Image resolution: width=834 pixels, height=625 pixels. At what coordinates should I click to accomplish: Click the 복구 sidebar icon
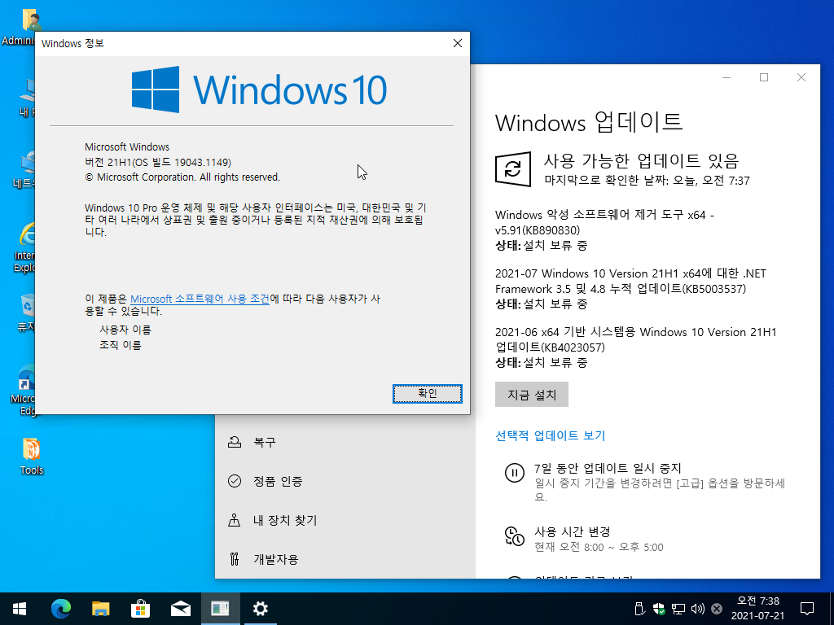click(x=235, y=442)
